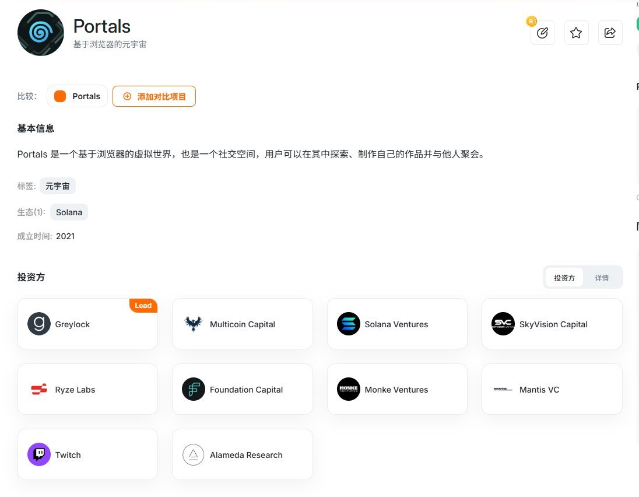Viewport: 639px width, 497px height.
Task: Open the Greylock investor card
Action: tap(87, 324)
